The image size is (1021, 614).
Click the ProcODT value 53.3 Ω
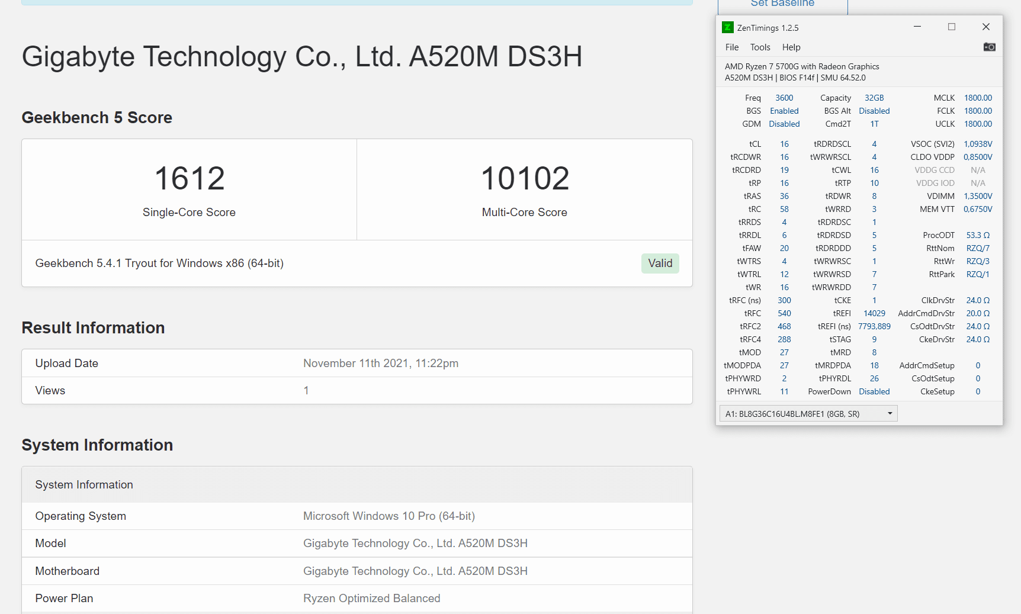(978, 235)
